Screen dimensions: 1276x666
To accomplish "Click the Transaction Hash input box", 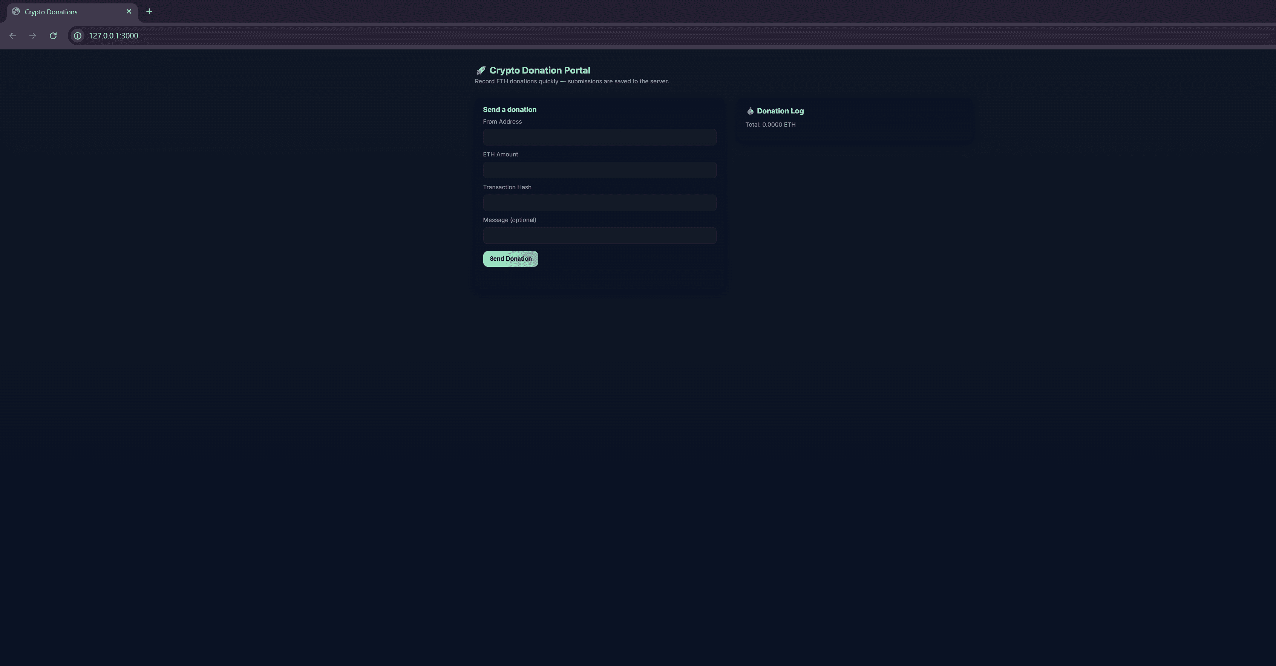I will (599, 202).
